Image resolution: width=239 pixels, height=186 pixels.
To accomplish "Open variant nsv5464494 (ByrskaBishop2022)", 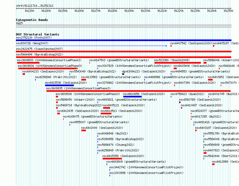I will (39, 54).
